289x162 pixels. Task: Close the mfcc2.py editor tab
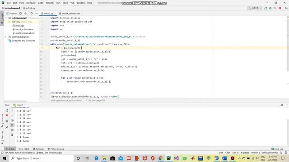(55, 13)
